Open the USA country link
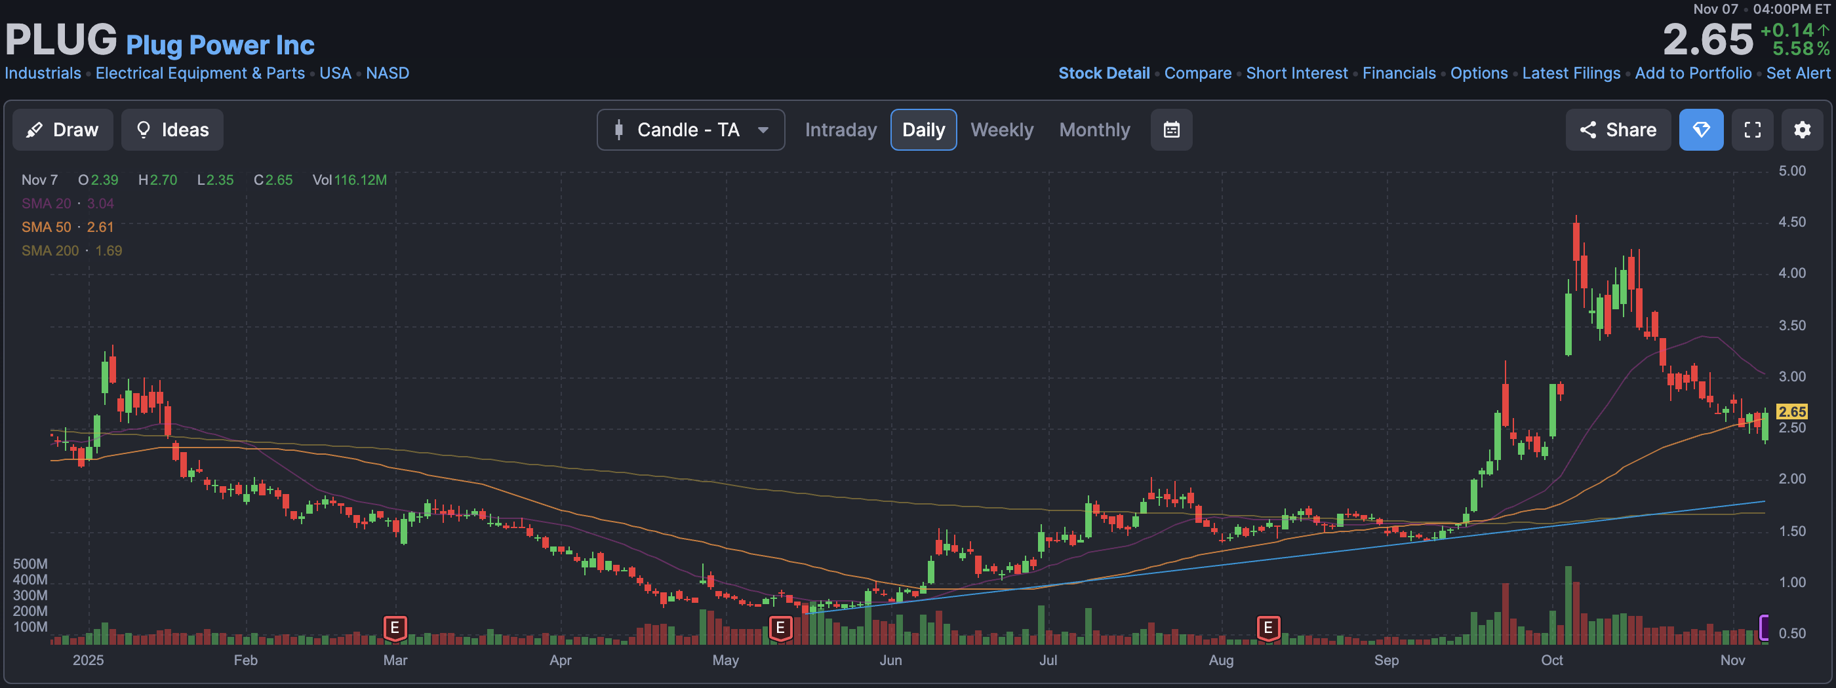The width and height of the screenshot is (1836, 688). click(x=335, y=73)
